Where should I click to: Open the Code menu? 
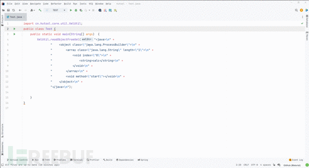click(x=46, y=4)
